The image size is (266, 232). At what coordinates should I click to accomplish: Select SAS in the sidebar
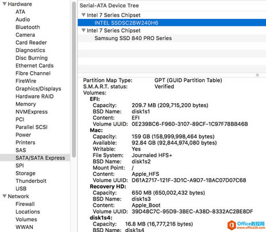click(21, 150)
